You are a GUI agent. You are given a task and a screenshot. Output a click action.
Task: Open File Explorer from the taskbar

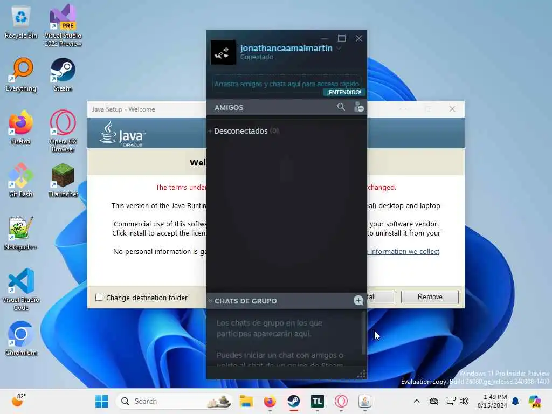tap(246, 401)
